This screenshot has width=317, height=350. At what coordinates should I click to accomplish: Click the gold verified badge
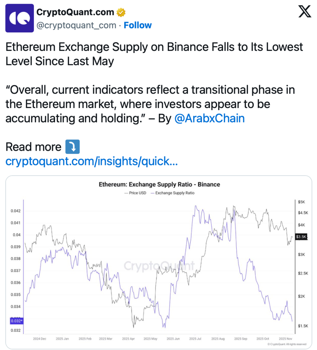tap(121, 13)
